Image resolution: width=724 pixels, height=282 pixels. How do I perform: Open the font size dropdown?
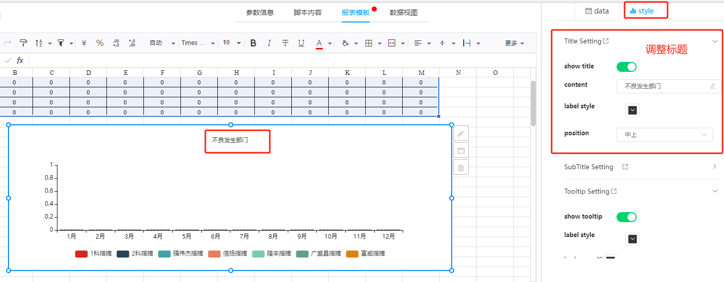(232, 43)
